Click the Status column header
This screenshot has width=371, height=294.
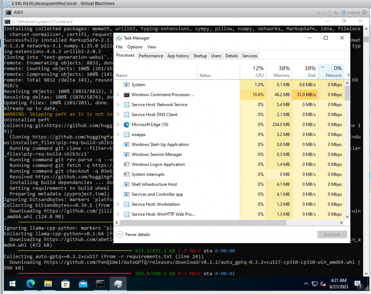point(218,72)
